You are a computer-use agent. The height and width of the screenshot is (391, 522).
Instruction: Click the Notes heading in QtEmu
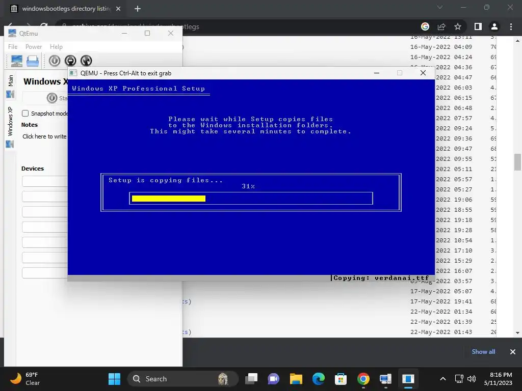click(29, 125)
